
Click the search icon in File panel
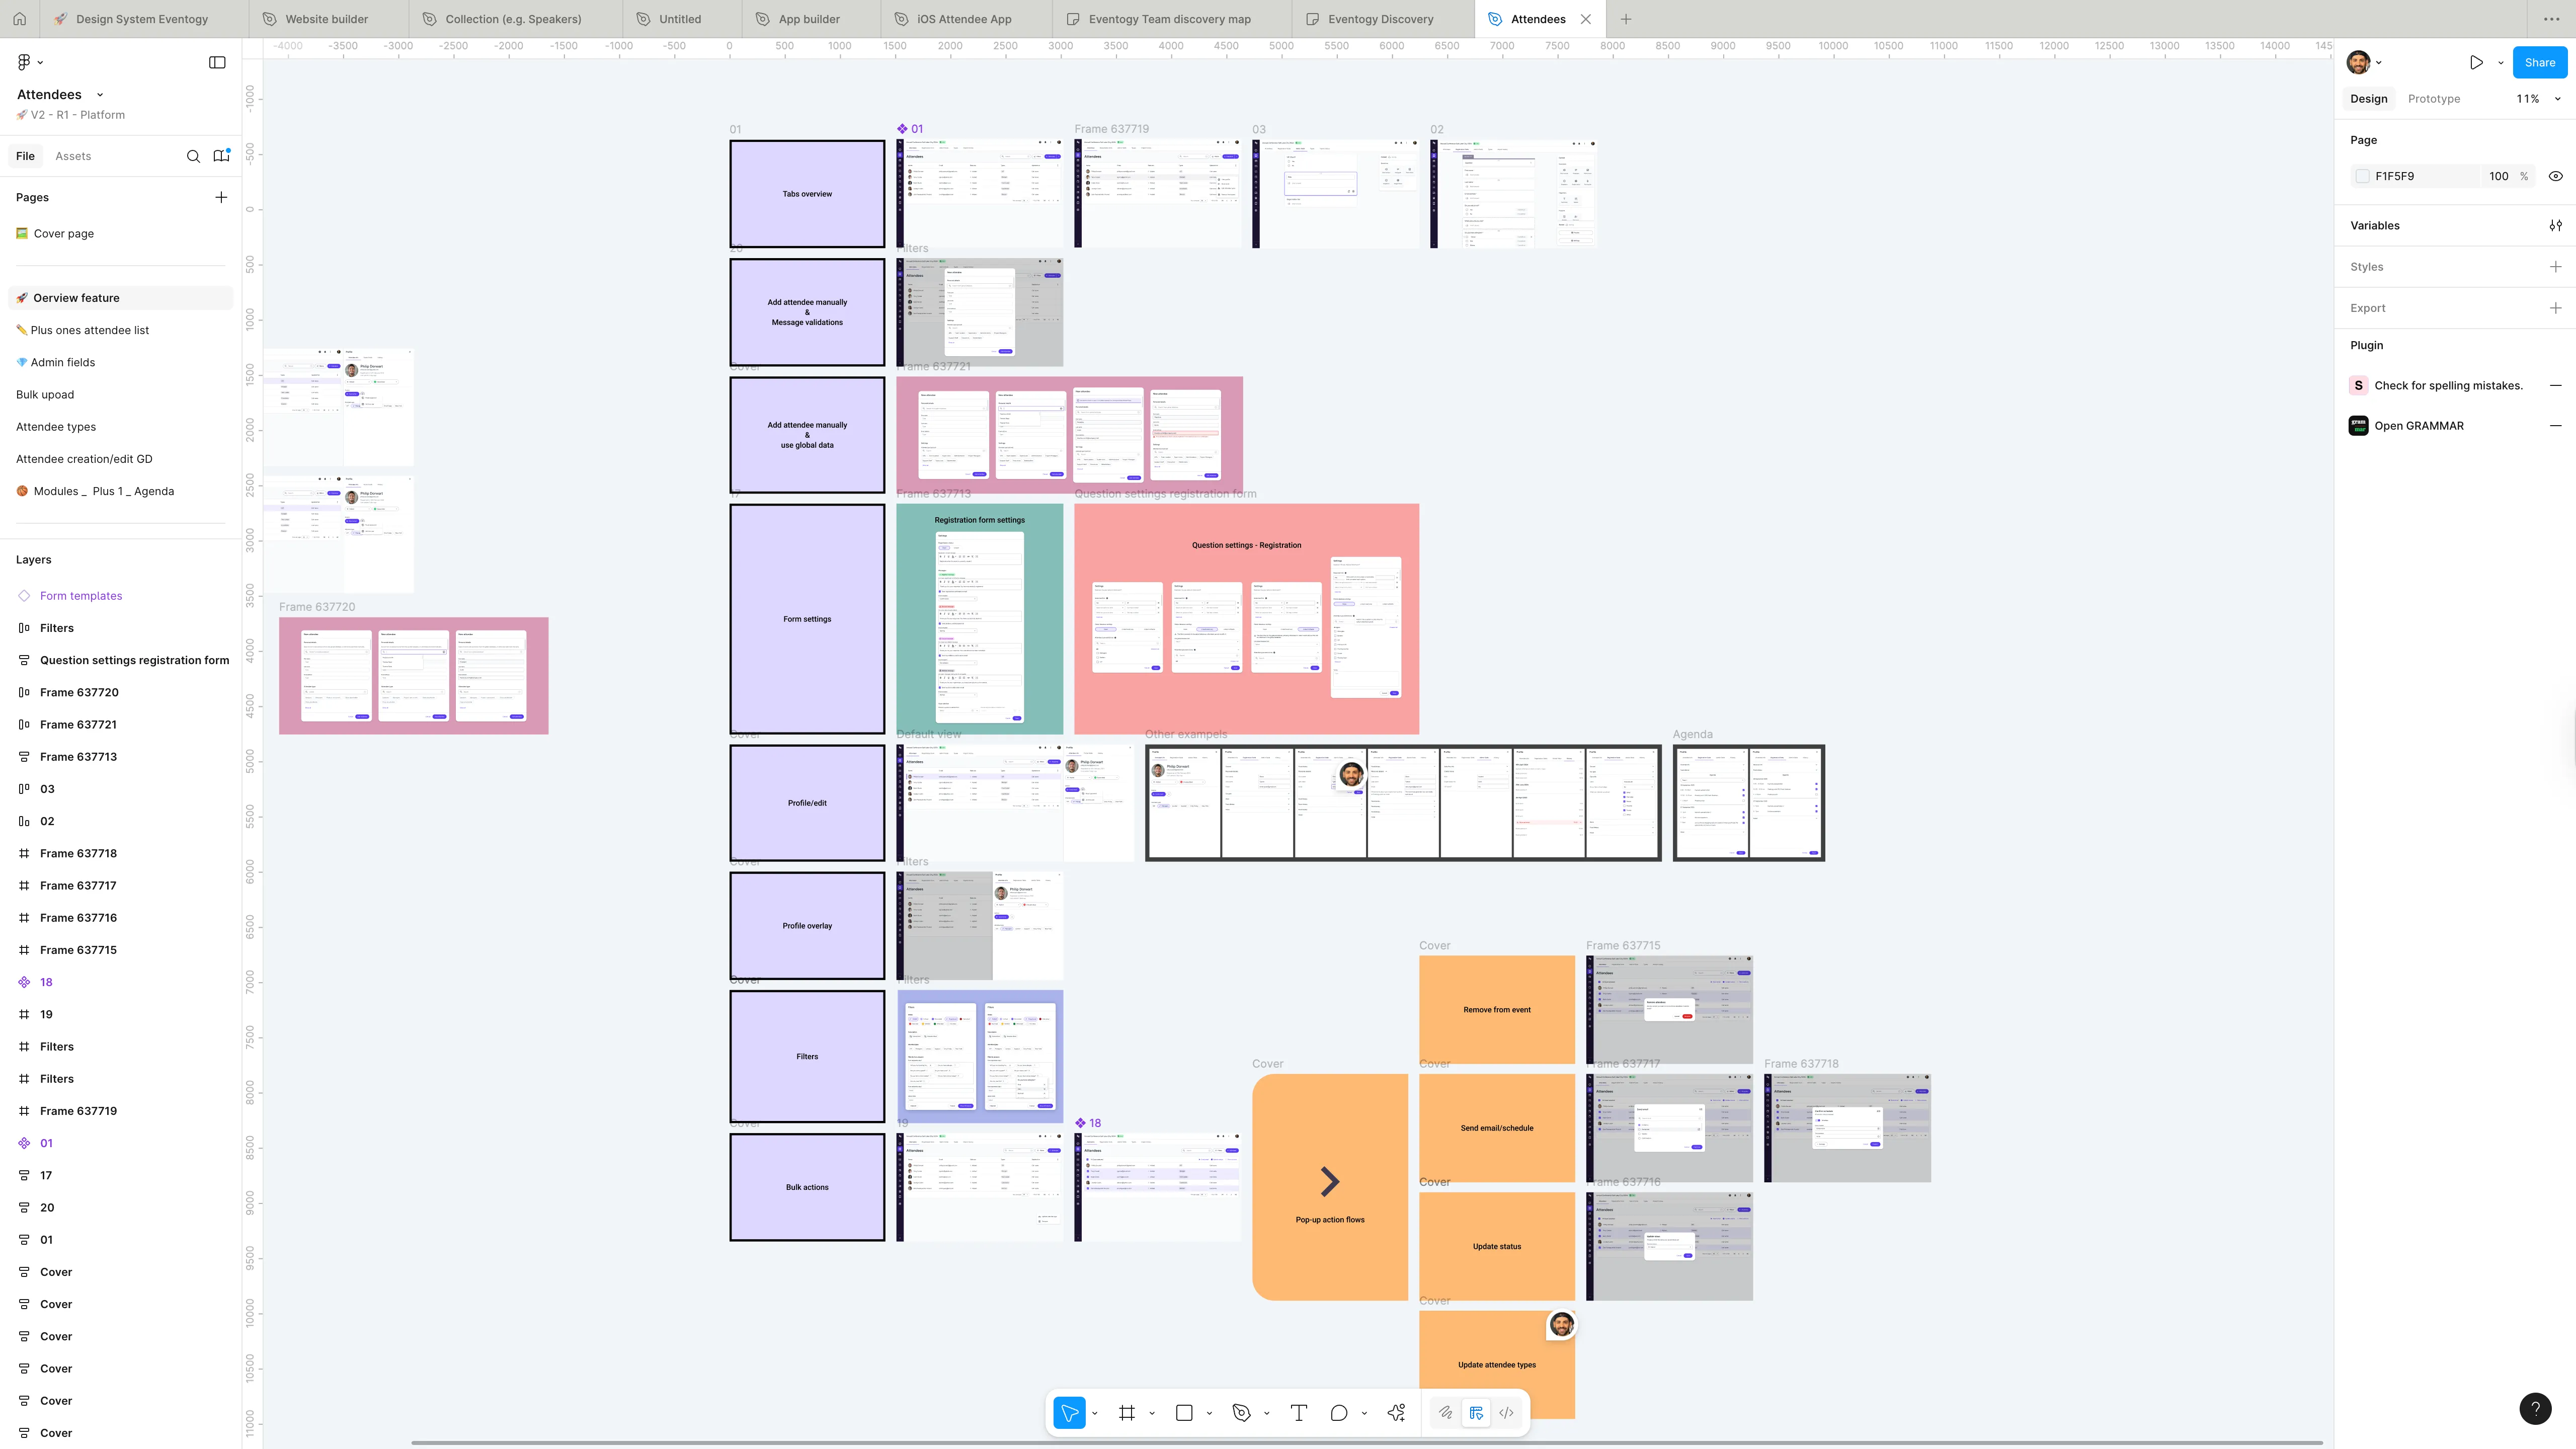pos(193,156)
